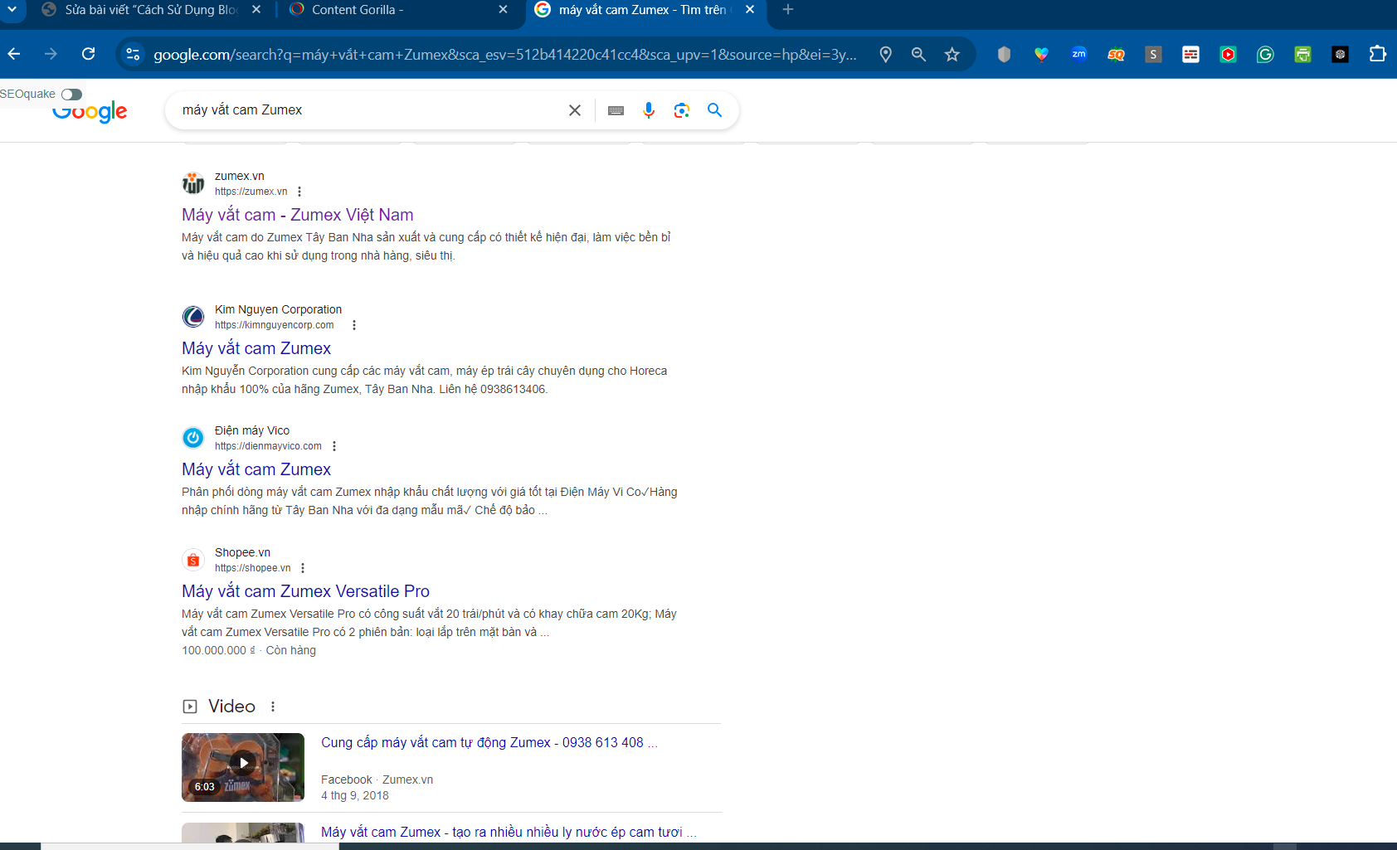Image resolution: width=1397 pixels, height=850 pixels.
Task: Open Cung cấp máy vắt cam tự động Zumex video
Action: [x=489, y=743]
